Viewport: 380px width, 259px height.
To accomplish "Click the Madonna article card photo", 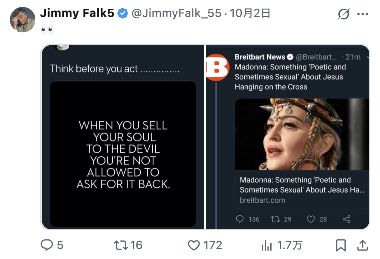I will (x=302, y=134).
